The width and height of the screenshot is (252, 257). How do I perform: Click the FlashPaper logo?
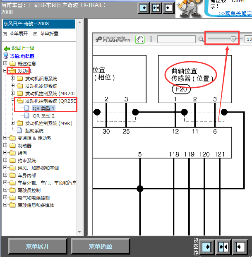[113, 39]
